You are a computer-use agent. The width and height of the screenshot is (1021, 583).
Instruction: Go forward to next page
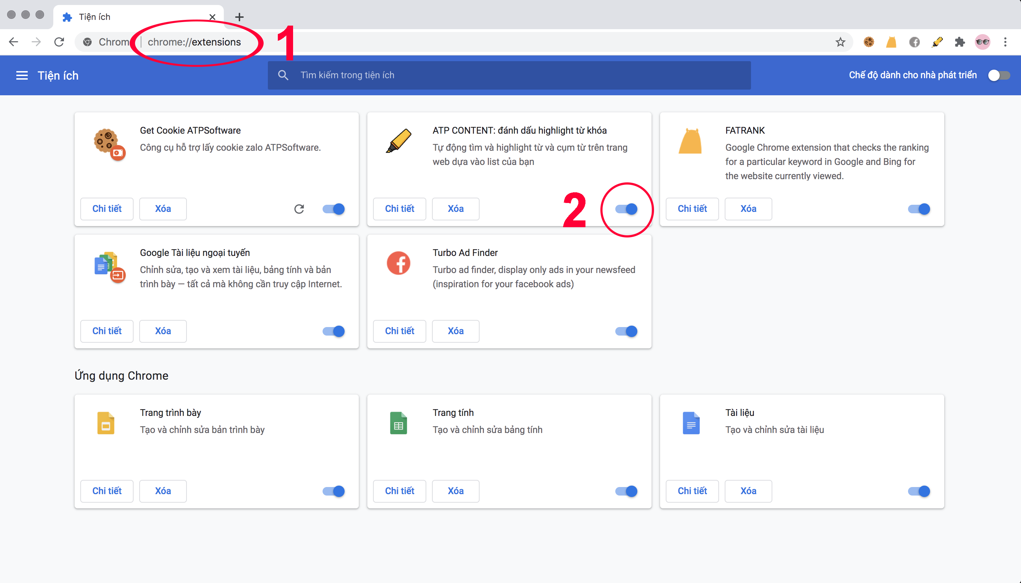(36, 42)
